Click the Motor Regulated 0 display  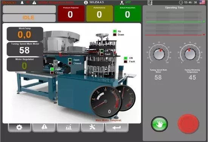pos(25,64)
